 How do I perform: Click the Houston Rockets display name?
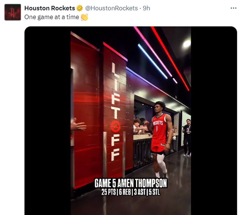point(50,8)
